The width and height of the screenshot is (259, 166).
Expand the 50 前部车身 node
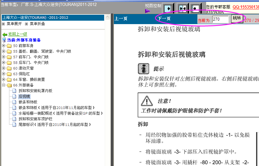click(x=3, y=45)
